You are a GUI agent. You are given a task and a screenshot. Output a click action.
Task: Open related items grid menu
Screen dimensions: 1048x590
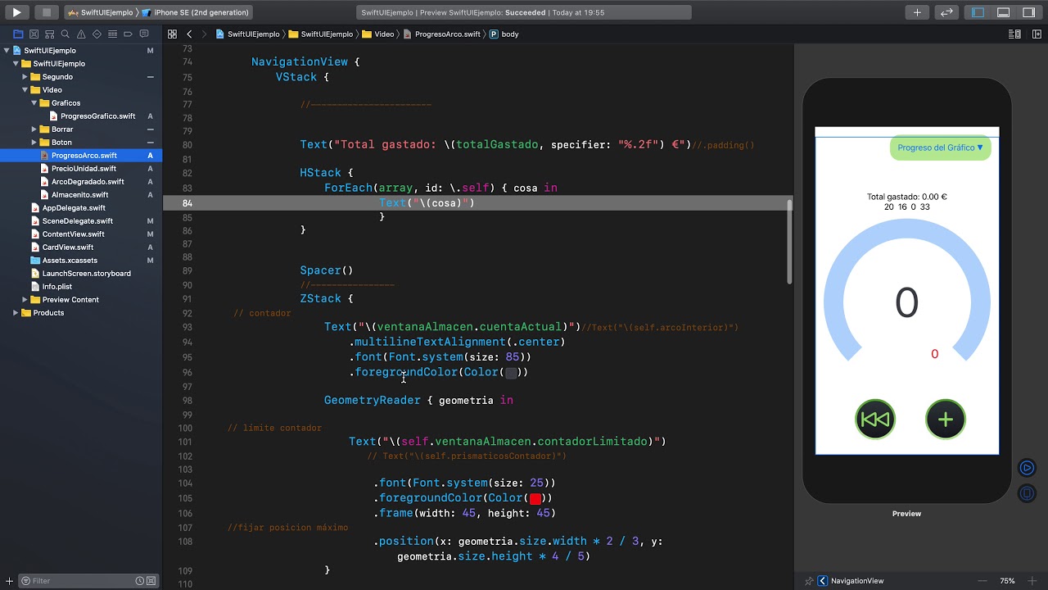click(172, 34)
